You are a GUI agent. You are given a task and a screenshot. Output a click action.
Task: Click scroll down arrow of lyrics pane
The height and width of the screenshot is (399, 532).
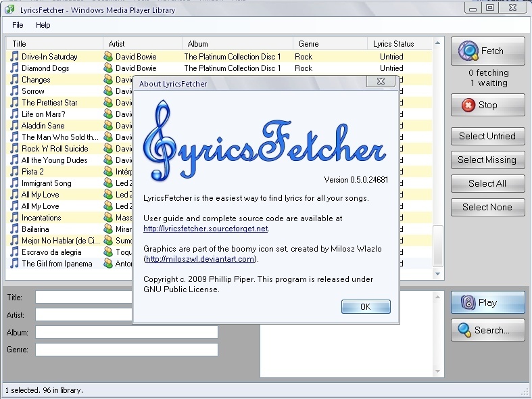coord(437,371)
